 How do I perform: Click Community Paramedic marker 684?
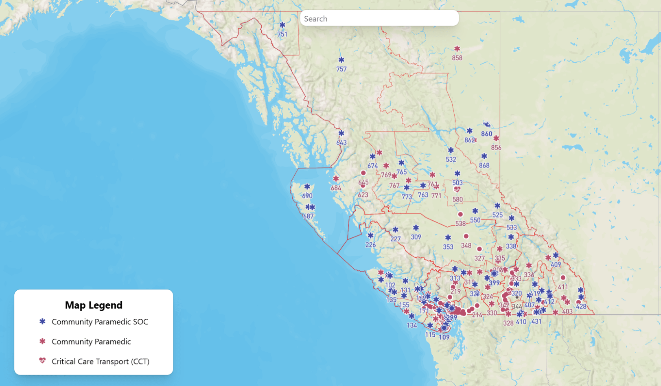336,178
